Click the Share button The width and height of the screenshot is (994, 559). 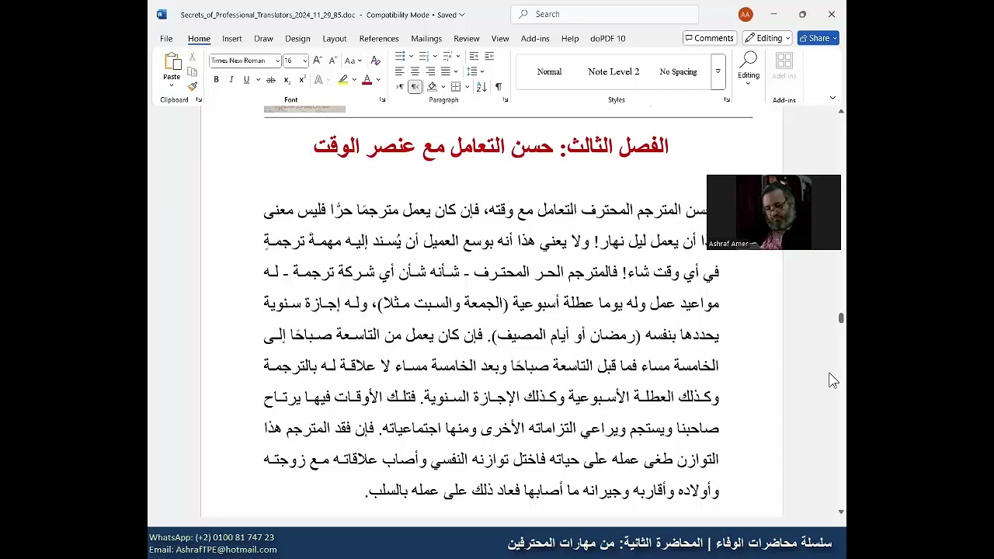point(818,38)
